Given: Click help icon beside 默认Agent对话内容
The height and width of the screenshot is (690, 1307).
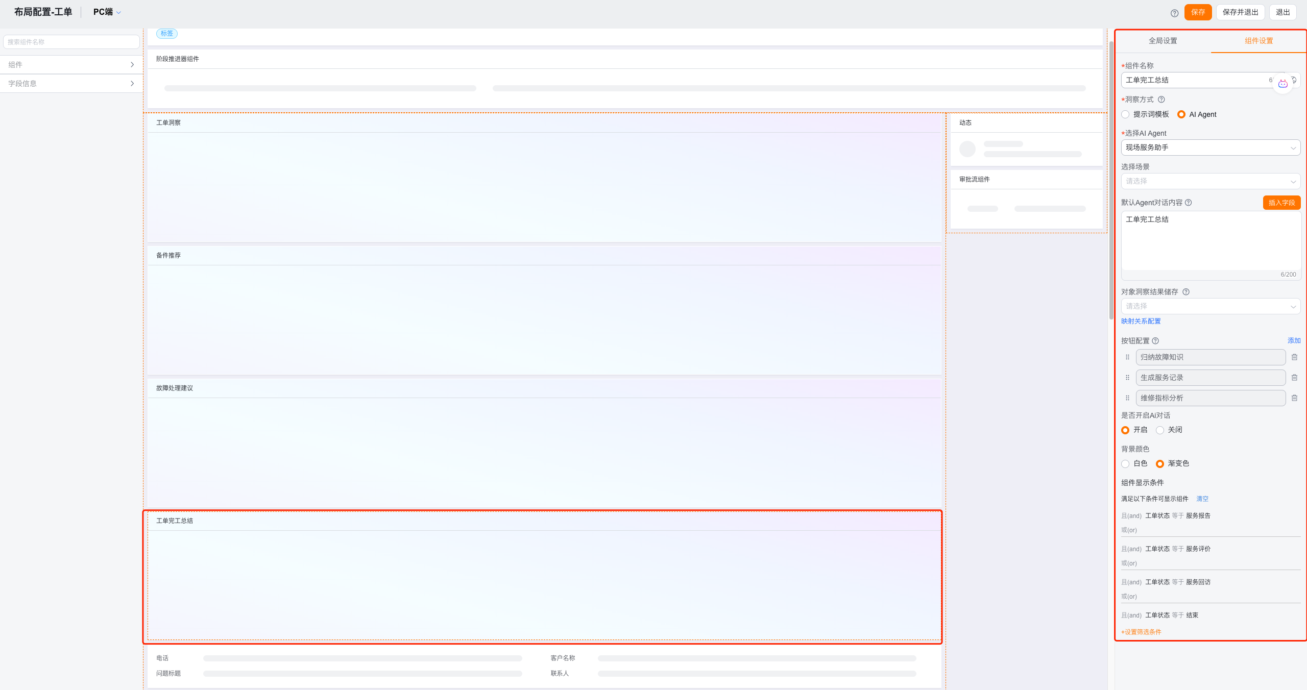Looking at the screenshot, I should (x=1189, y=203).
